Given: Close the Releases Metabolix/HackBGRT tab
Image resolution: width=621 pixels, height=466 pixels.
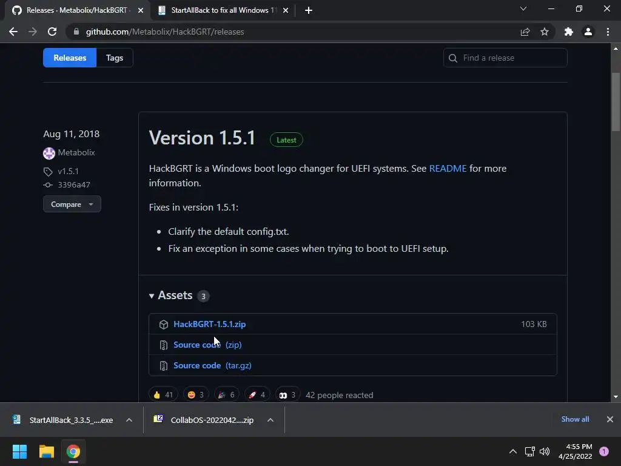Looking at the screenshot, I should pos(141,10).
